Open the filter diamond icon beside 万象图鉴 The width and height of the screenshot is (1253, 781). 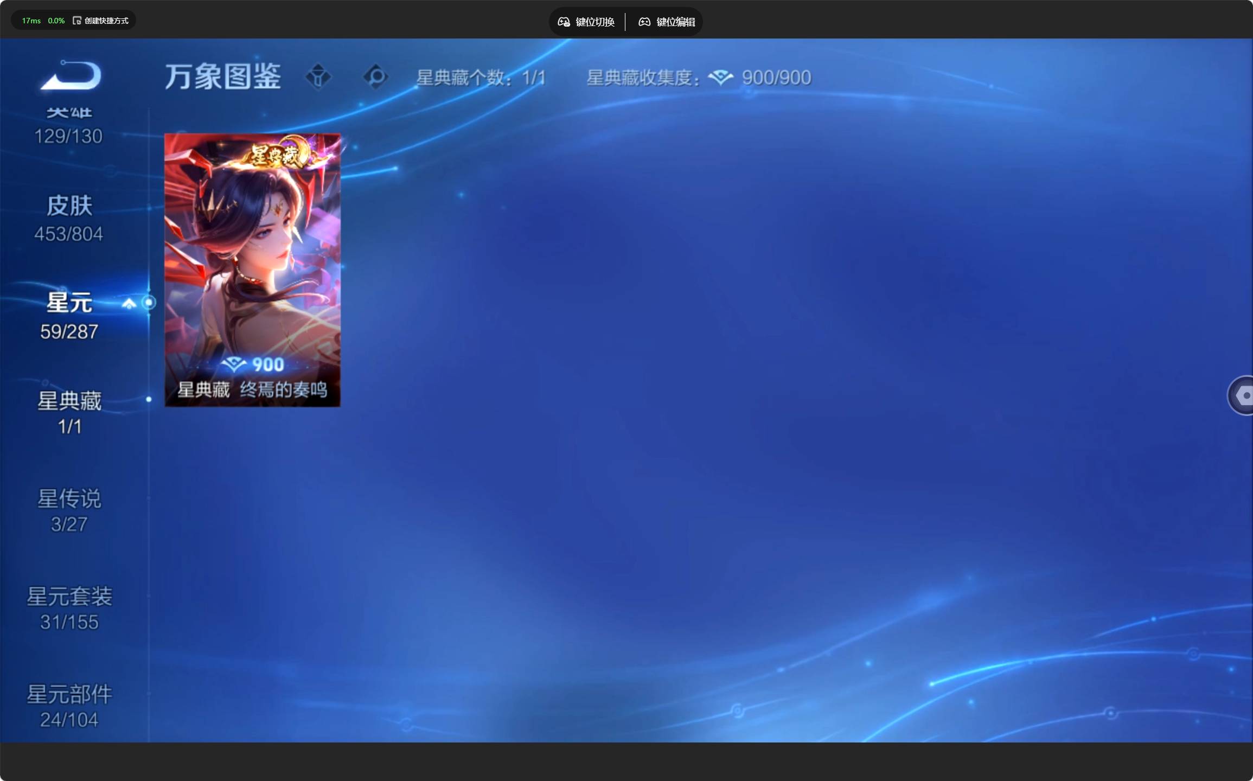pyautogui.click(x=318, y=76)
